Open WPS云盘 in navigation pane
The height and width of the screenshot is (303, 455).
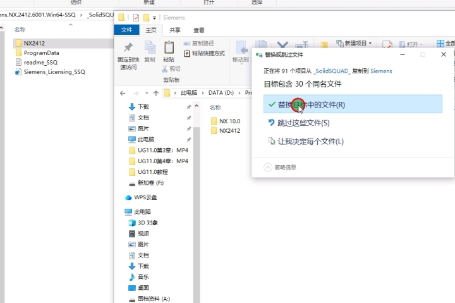pyautogui.click(x=141, y=197)
